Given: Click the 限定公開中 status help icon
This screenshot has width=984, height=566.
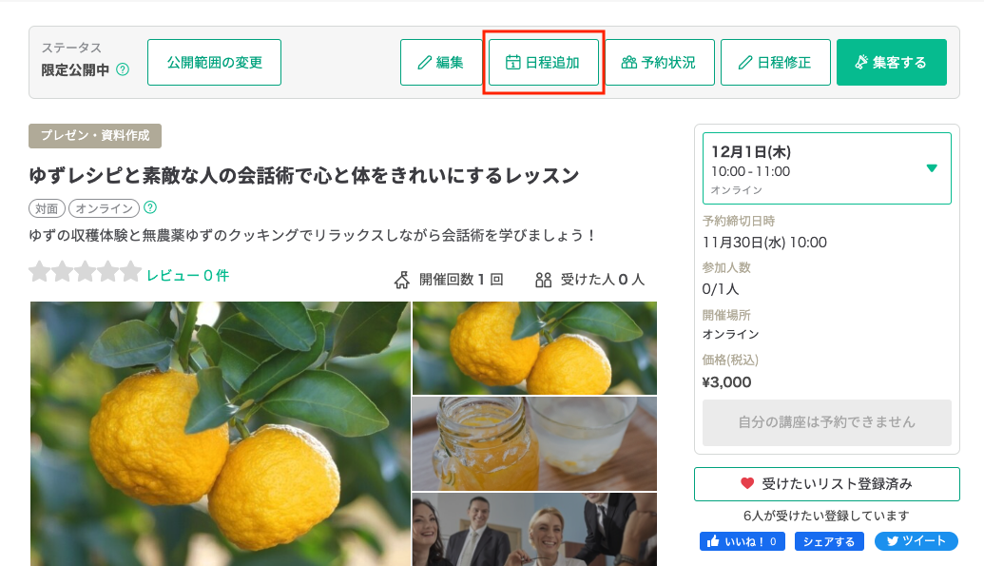Looking at the screenshot, I should coord(123,69).
